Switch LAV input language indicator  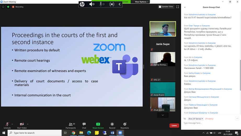pyautogui.click(x=220, y=133)
